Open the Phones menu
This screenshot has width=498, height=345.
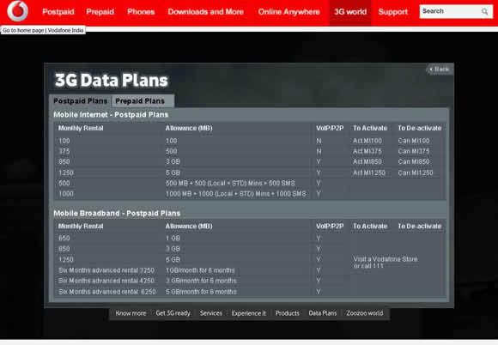(141, 12)
